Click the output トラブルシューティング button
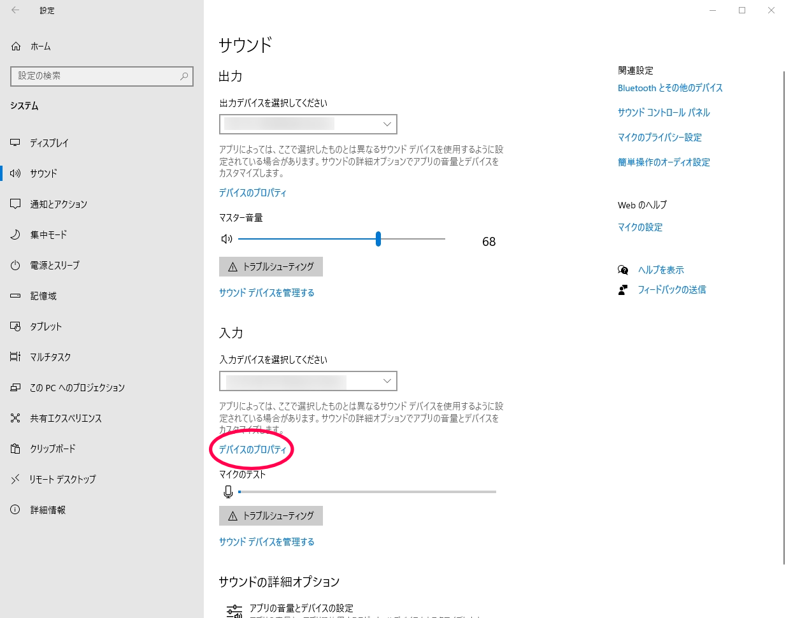 [271, 267]
